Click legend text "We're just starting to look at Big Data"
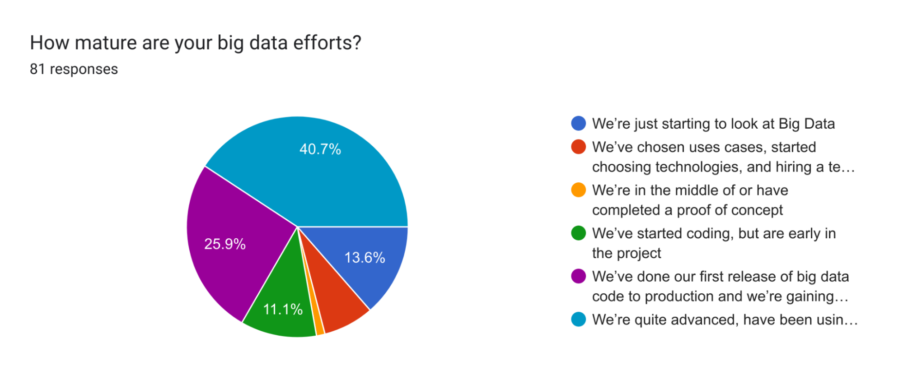This screenshot has height=380, width=903. tap(713, 124)
